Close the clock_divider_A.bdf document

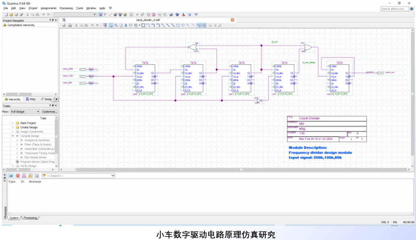pyautogui.click(x=232, y=20)
